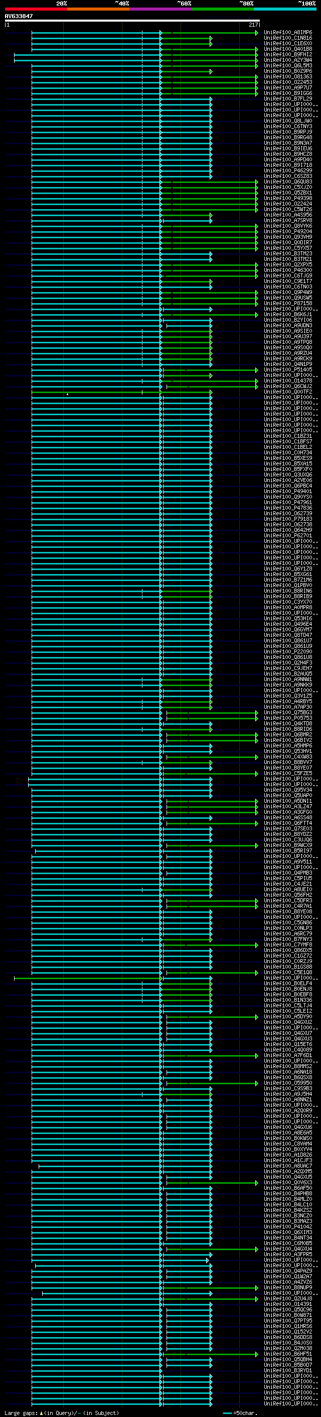Select hit UniRef100_P47961
Image resolution: width=321 pixels, height=1417 pixels.
coord(288,502)
